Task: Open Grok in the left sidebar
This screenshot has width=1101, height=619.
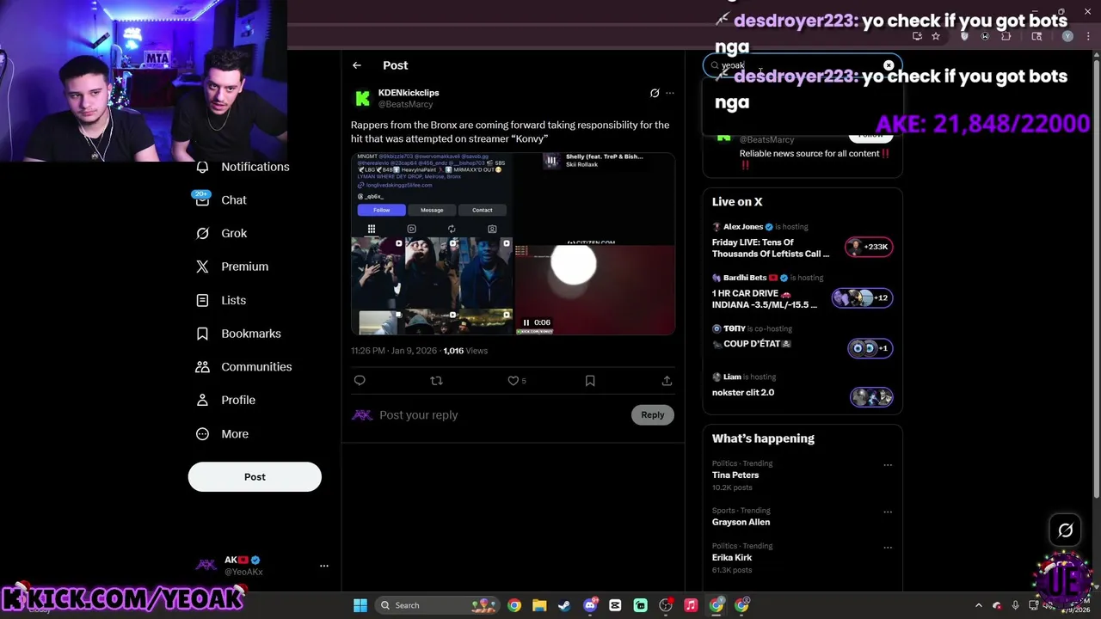Action: click(221, 233)
